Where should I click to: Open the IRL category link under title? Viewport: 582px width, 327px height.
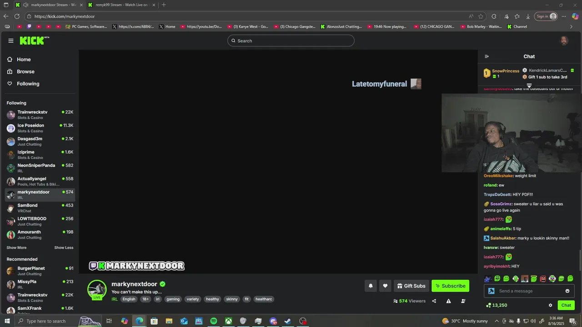point(115,299)
